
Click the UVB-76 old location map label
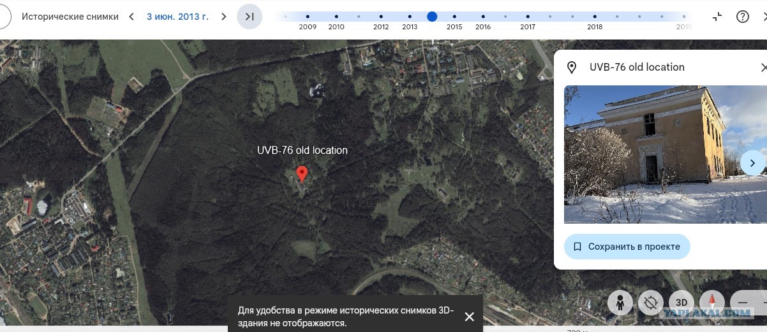pyautogui.click(x=302, y=150)
